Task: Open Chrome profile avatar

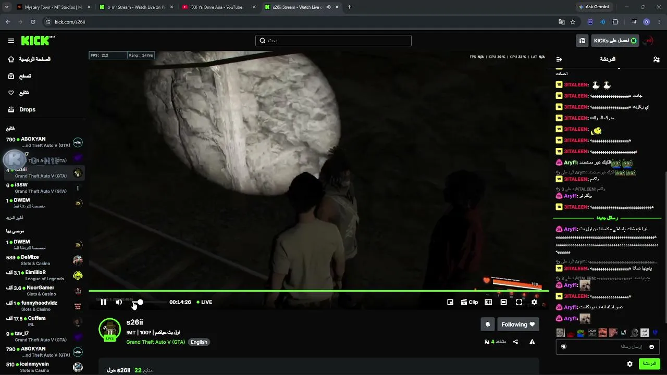Action: 646,22
